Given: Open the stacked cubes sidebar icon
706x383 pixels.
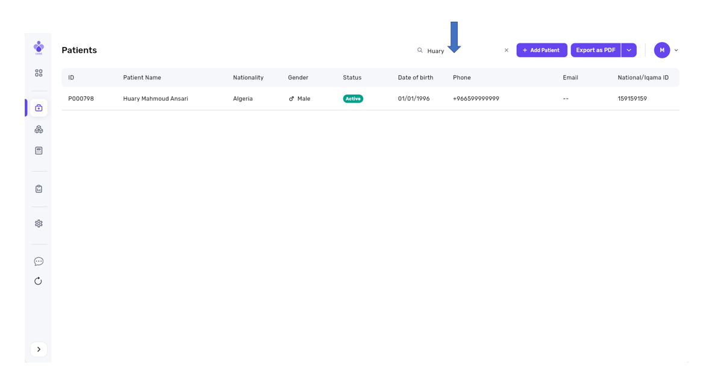Looking at the screenshot, I should [x=39, y=129].
